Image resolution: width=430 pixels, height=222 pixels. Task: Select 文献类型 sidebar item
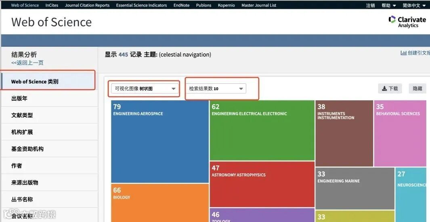[x=49, y=115]
